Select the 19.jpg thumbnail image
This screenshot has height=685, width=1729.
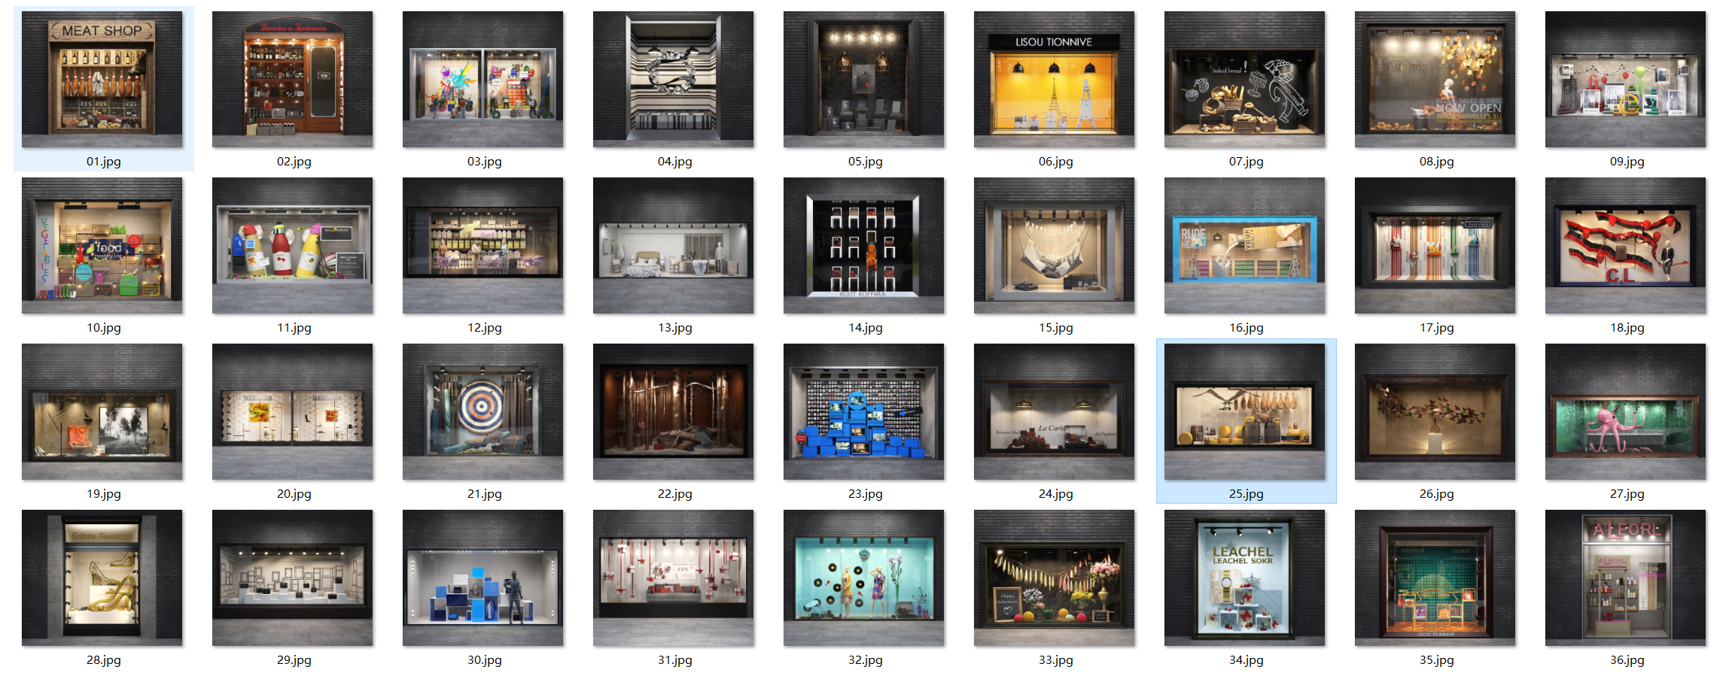(x=102, y=411)
